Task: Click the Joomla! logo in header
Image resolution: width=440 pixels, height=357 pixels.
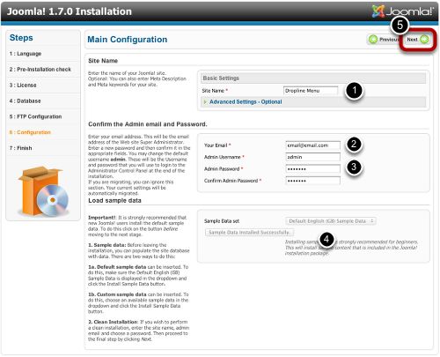Action: click(x=403, y=11)
